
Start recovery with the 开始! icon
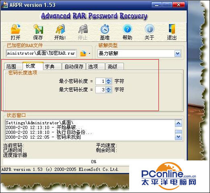pos(60,29)
